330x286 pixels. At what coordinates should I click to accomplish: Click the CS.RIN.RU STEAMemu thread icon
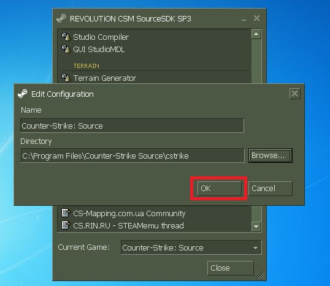tap(66, 225)
